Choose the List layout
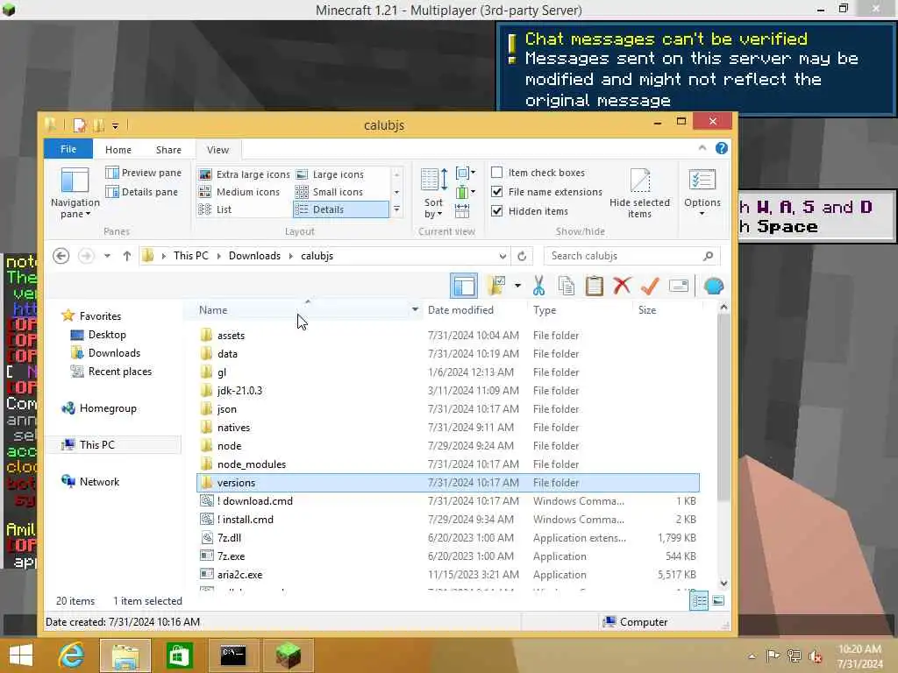This screenshot has width=898, height=673. 216,209
